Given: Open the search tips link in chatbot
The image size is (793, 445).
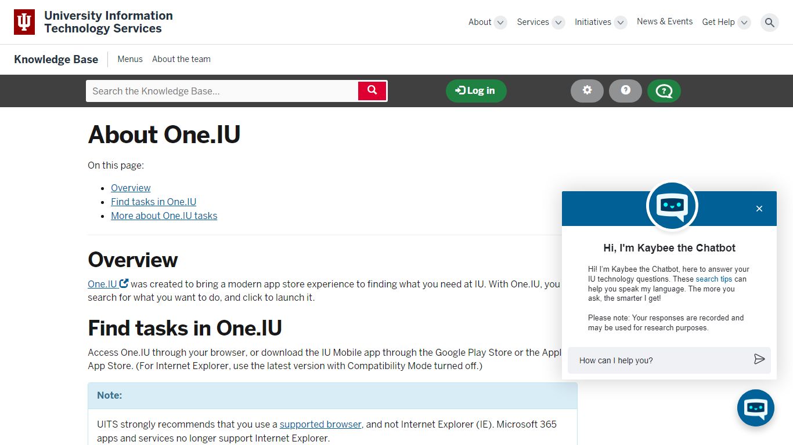Looking at the screenshot, I should (x=714, y=279).
